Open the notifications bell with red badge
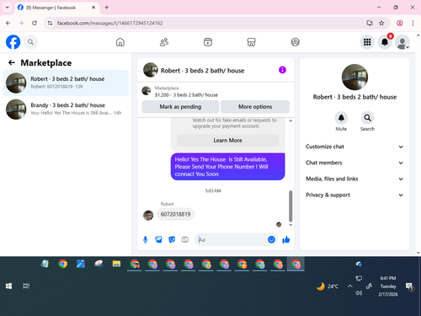Image resolution: width=421 pixels, height=316 pixels. pos(385,42)
